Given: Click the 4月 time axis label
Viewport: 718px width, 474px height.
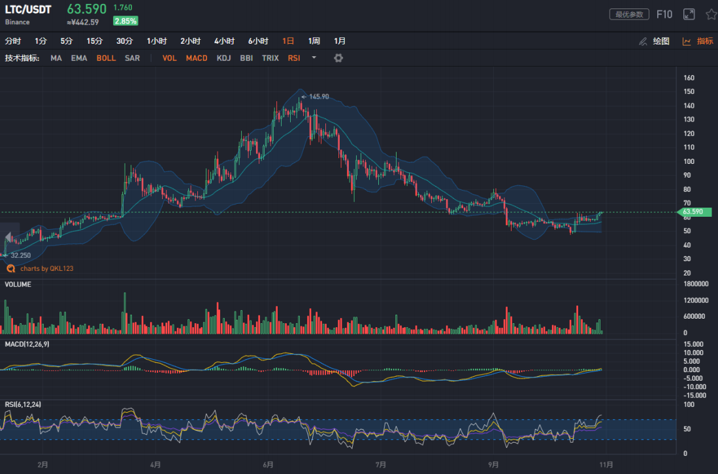Looking at the screenshot, I should point(155,464).
